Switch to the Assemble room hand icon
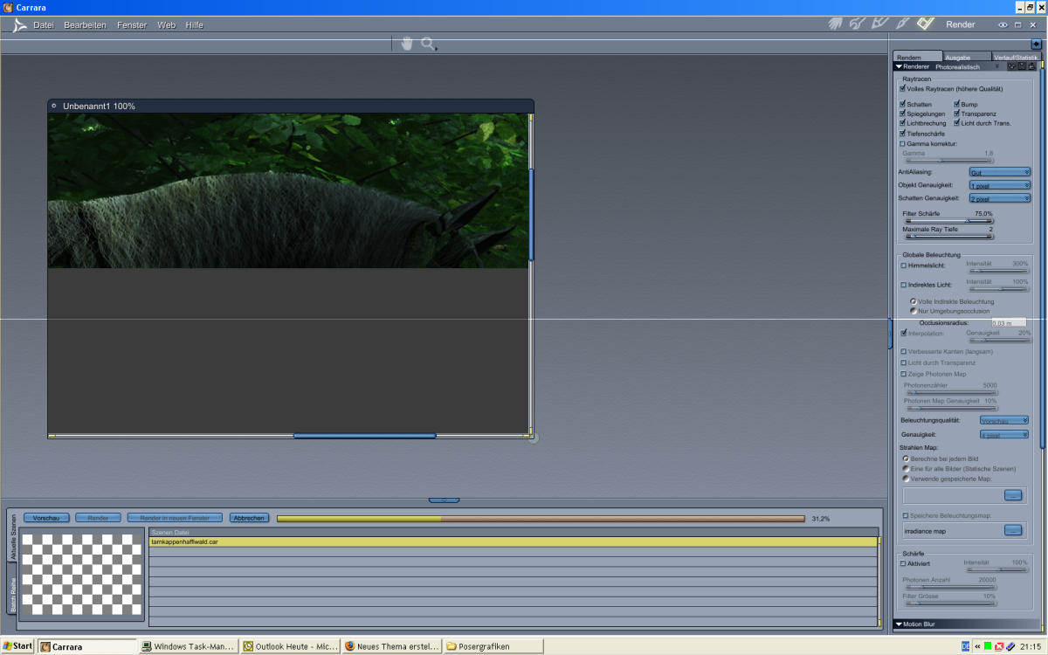Viewport: 1048px width, 655px height. click(836, 24)
